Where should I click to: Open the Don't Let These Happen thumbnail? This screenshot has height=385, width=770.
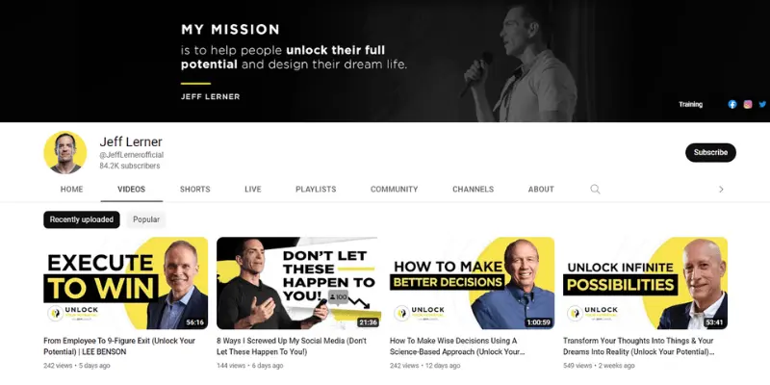[x=298, y=283]
